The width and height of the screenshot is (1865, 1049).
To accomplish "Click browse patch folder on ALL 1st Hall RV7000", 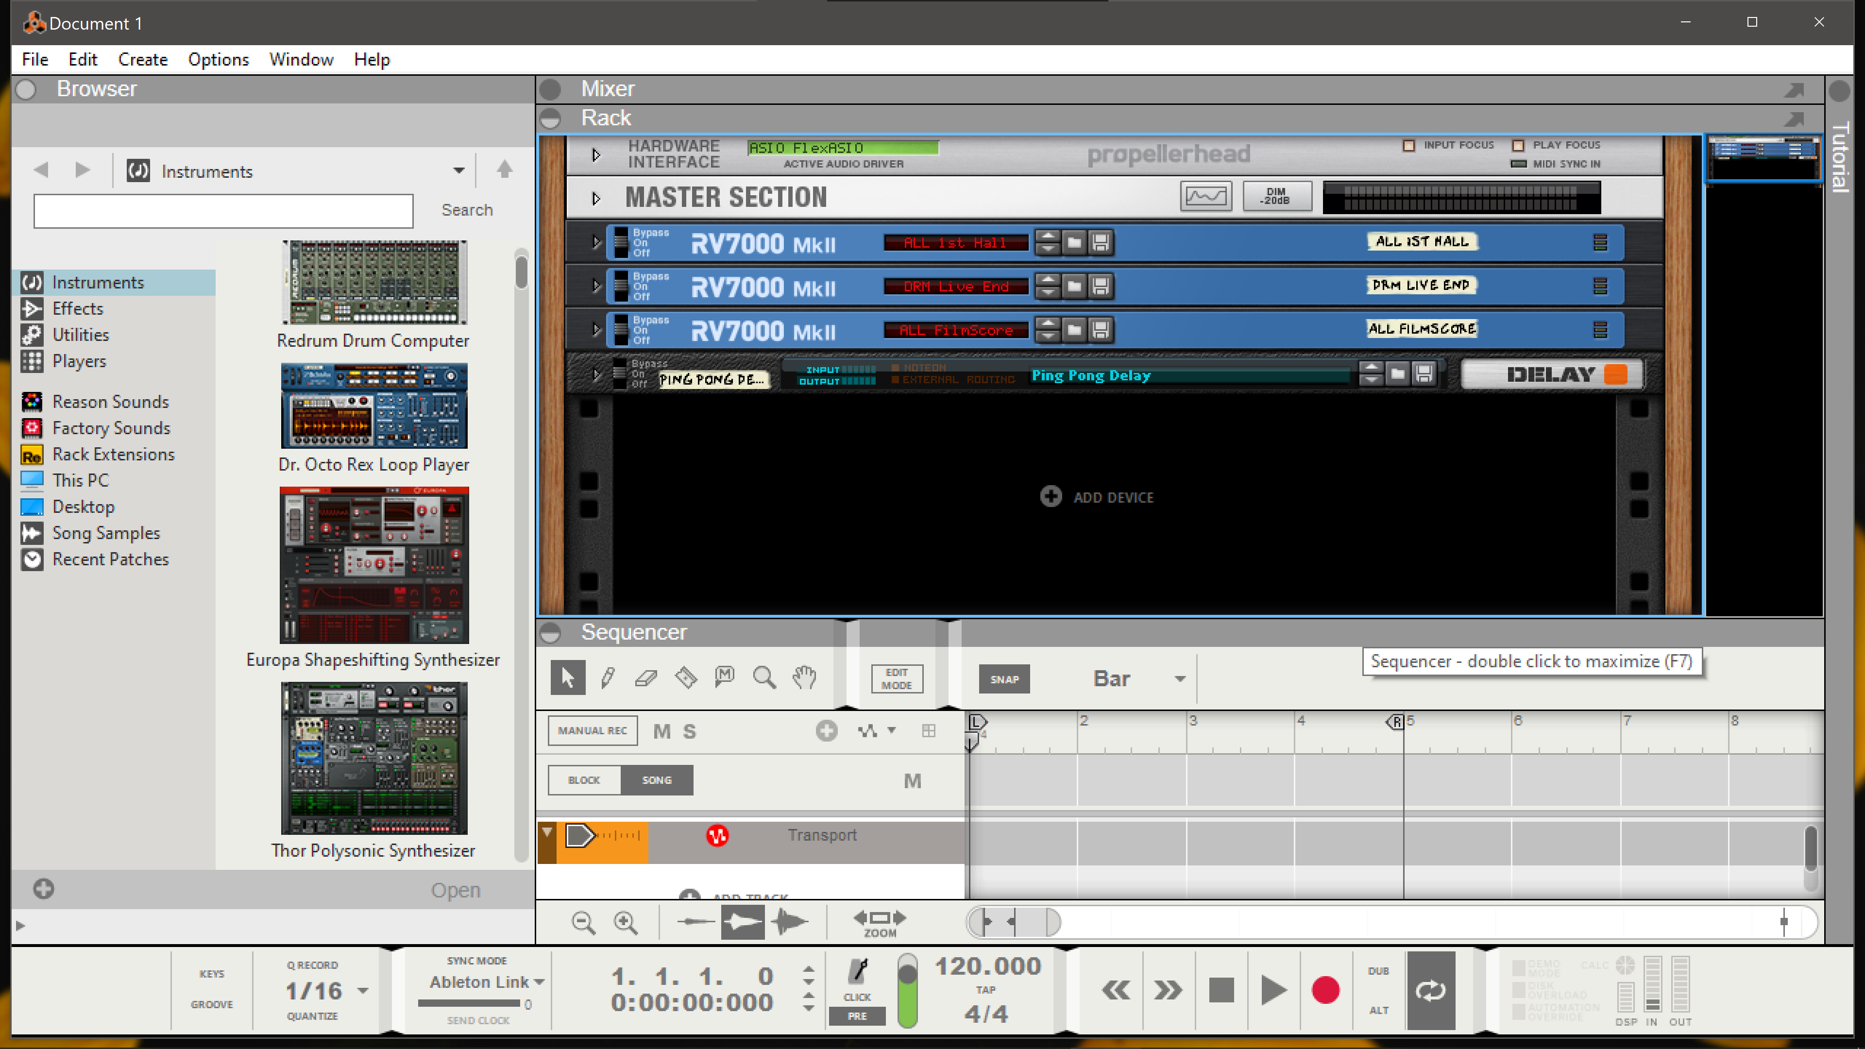I will pyautogui.click(x=1074, y=242).
